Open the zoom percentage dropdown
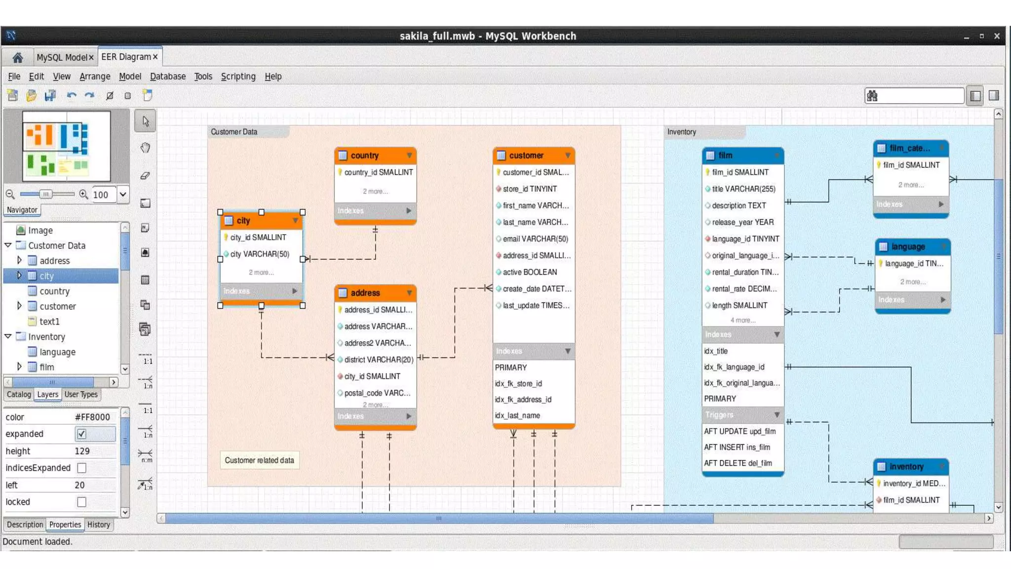This screenshot has height=569, width=1011. pos(123,194)
